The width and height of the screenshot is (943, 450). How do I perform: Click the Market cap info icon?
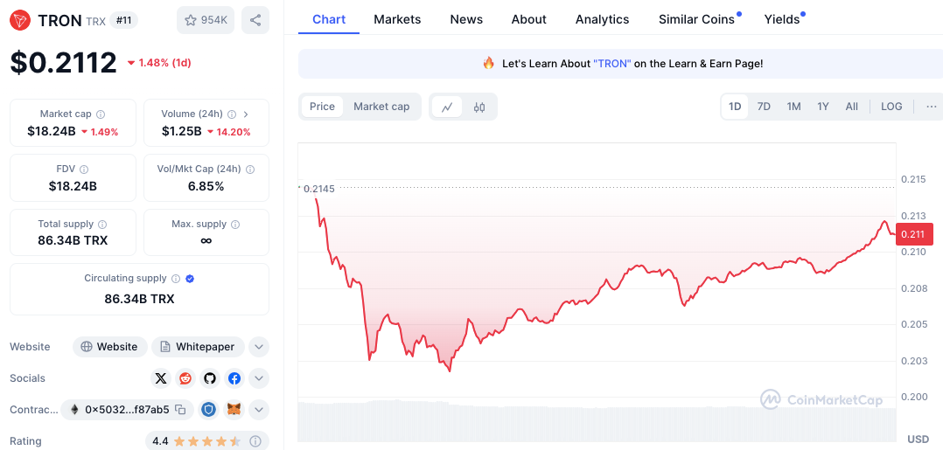point(101,114)
